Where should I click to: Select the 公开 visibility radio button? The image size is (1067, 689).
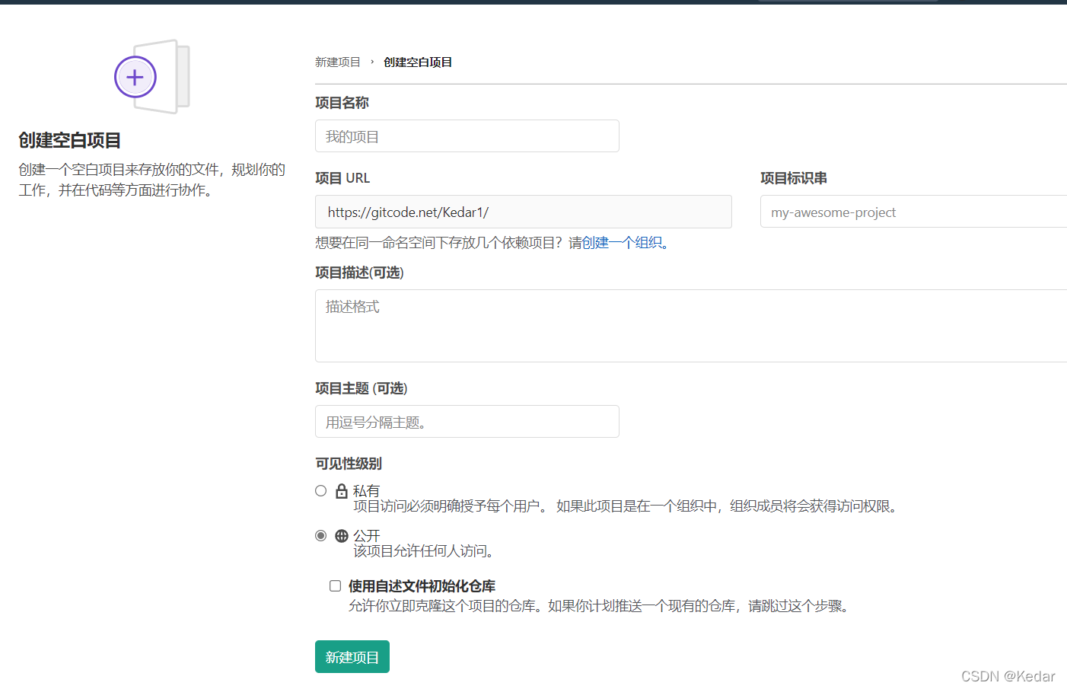[320, 535]
